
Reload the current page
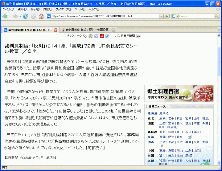click(x=26, y=16)
